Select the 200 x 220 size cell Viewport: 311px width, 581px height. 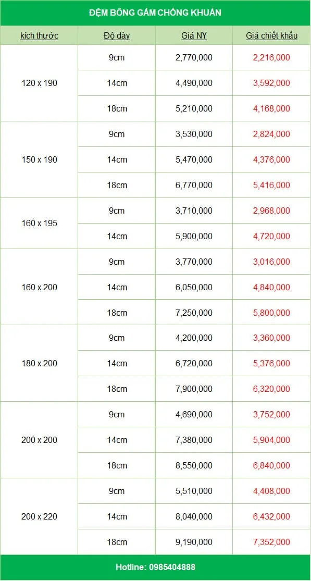39,516
